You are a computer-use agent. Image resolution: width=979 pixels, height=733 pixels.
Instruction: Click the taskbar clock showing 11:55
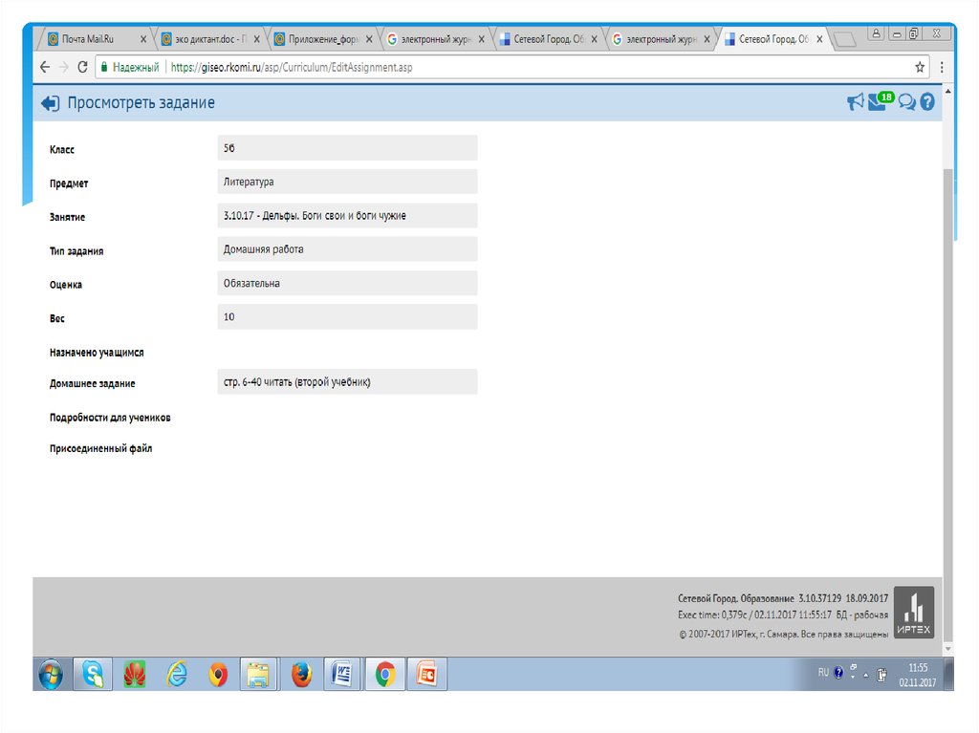[917, 675]
